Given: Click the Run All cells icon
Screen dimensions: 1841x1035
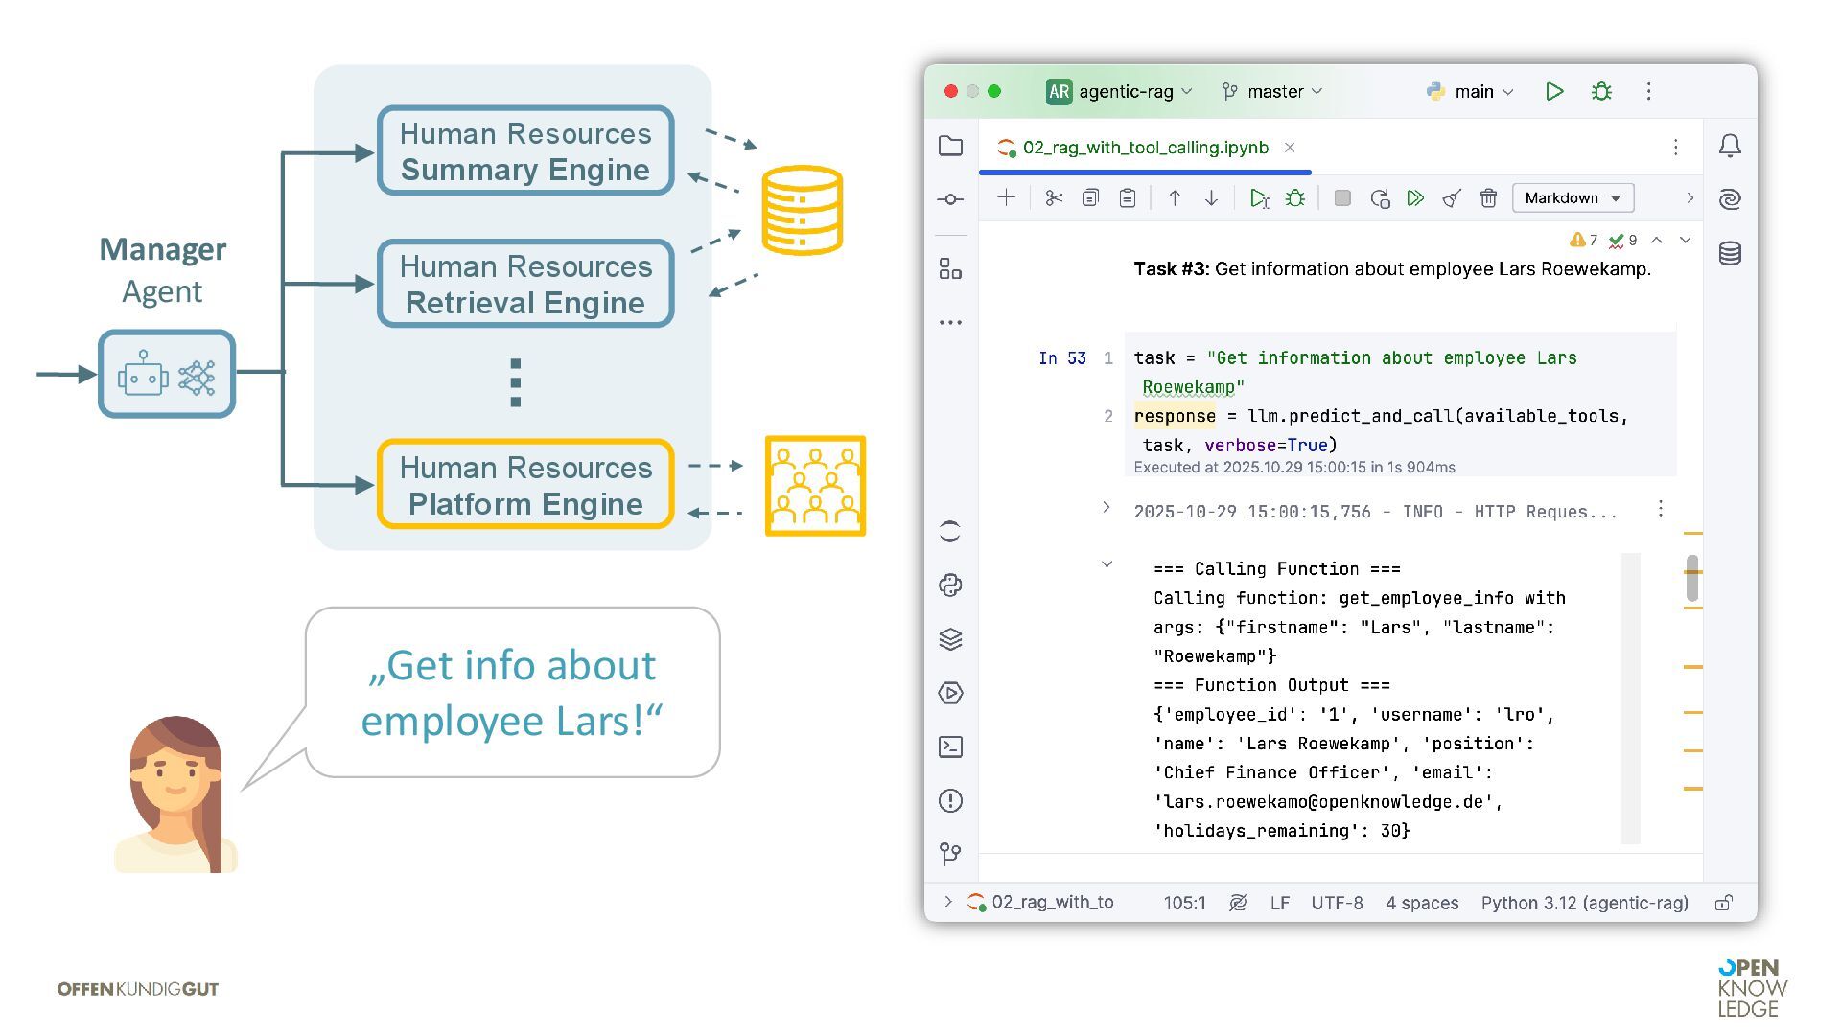Looking at the screenshot, I should tap(1415, 198).
